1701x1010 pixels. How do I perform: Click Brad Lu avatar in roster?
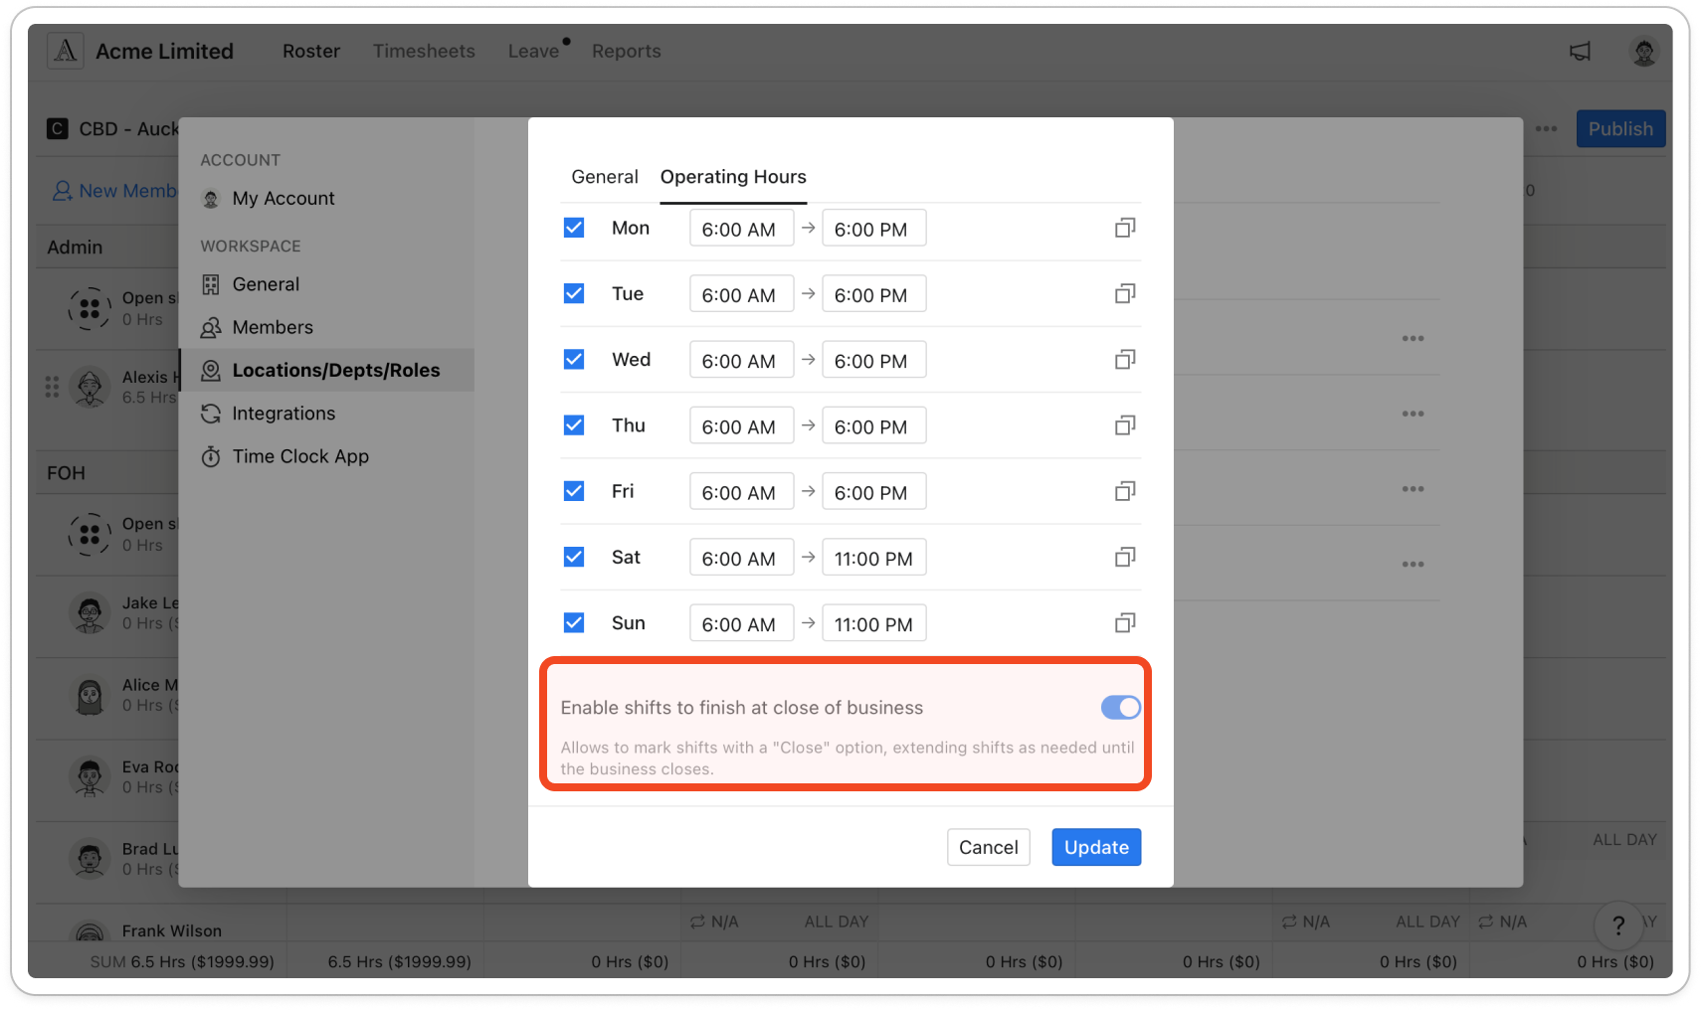click(x=90, y=859)
